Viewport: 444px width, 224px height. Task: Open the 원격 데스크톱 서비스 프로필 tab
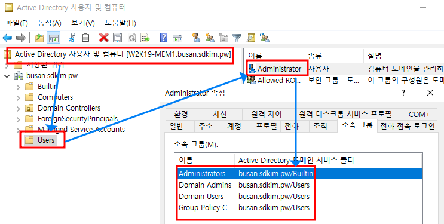tap(345, 115)
